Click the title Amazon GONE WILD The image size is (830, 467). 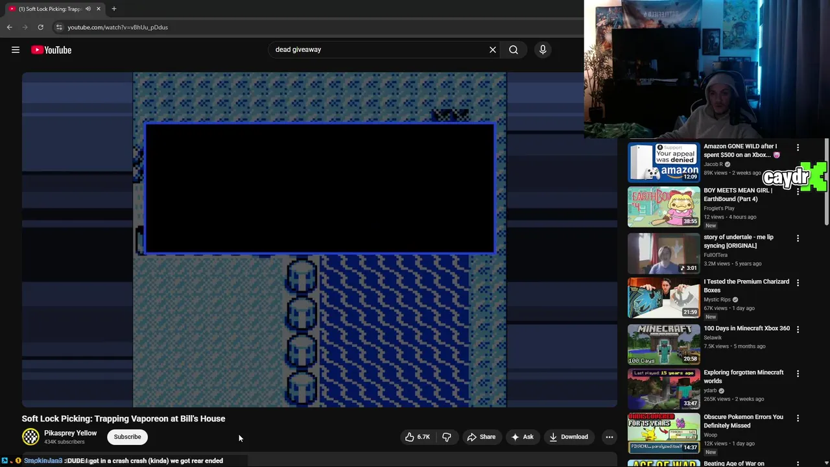[x=741, y=150]
